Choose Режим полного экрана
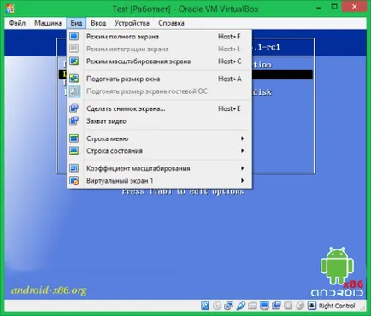The width and height of the screenshot is (371, 316). point(160,37)
